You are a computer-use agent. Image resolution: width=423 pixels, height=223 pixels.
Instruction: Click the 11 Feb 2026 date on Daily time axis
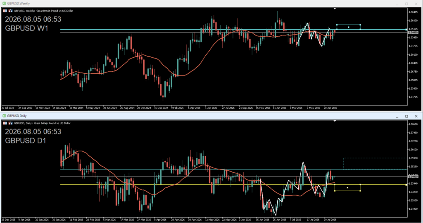coord(76,220)
